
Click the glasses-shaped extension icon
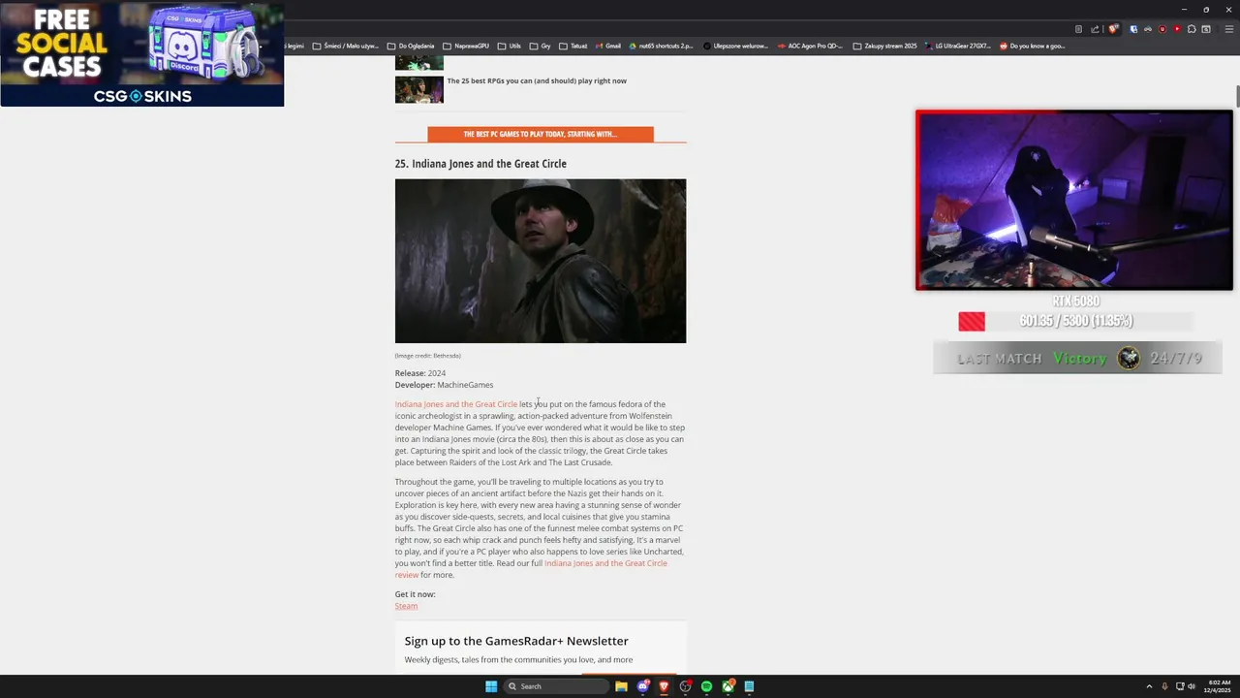tap(1148, 29)
